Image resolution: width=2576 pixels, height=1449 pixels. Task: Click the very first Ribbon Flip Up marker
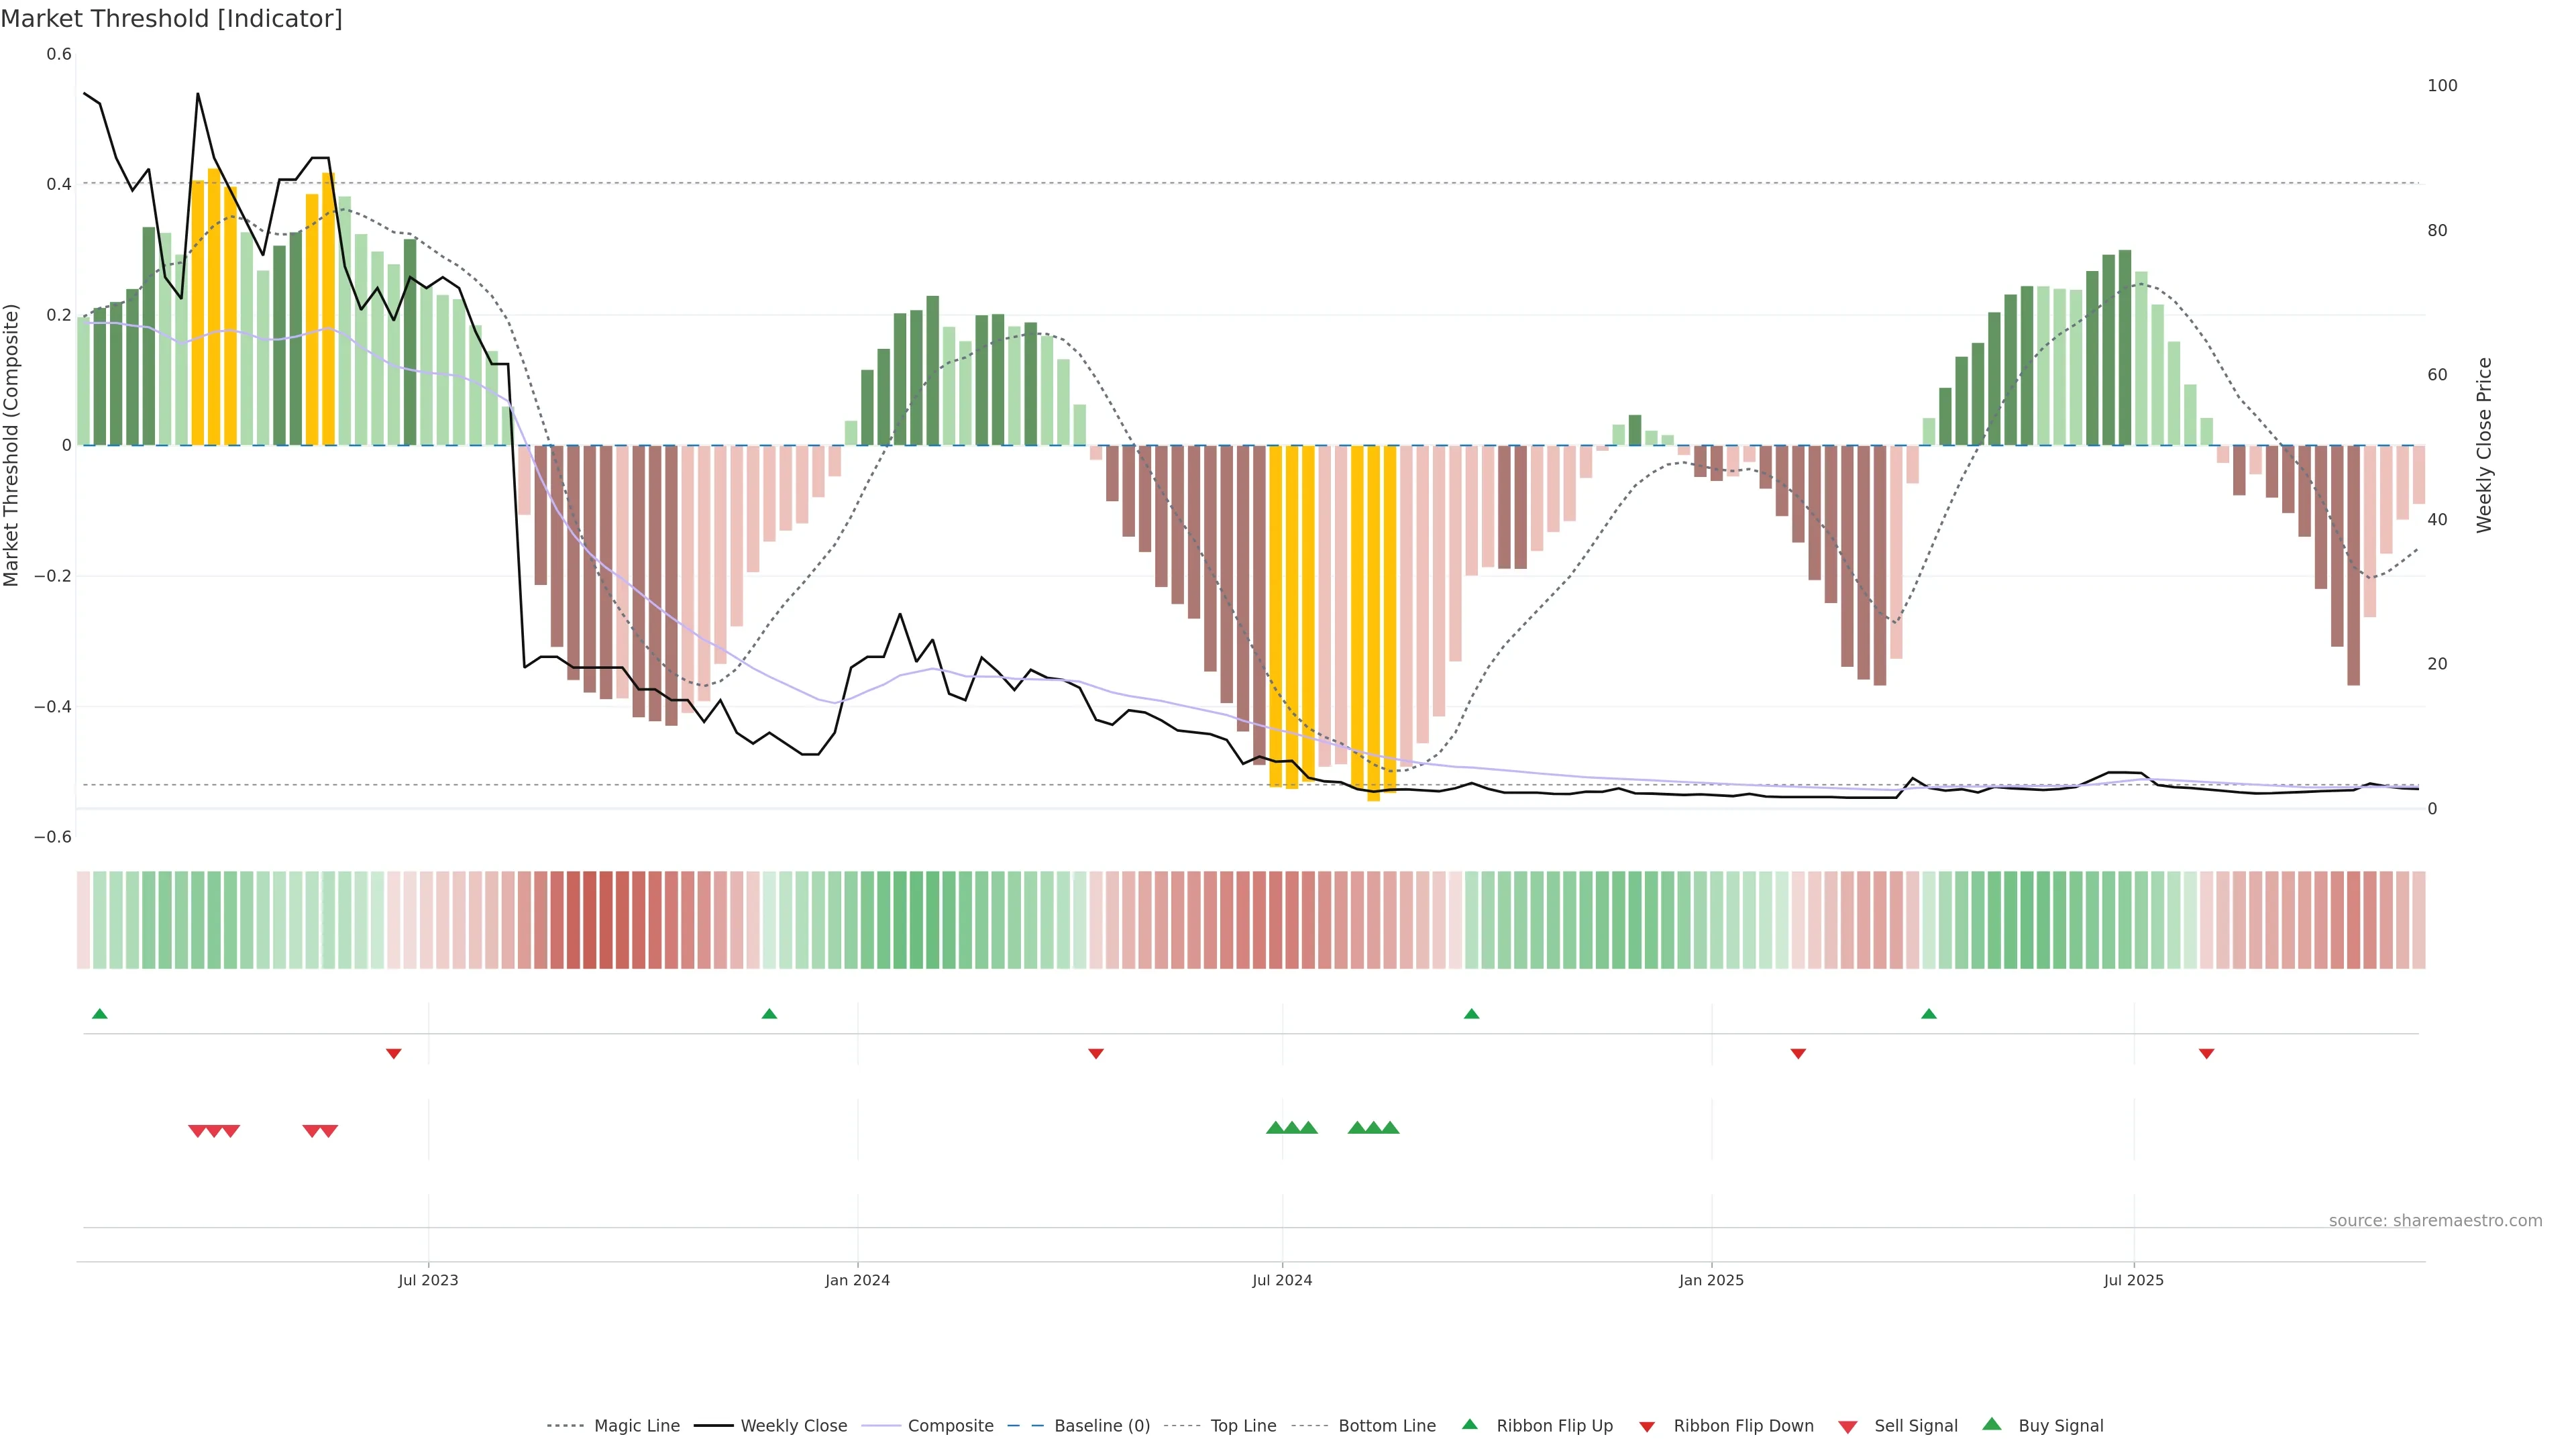[x=100, y=1014]
